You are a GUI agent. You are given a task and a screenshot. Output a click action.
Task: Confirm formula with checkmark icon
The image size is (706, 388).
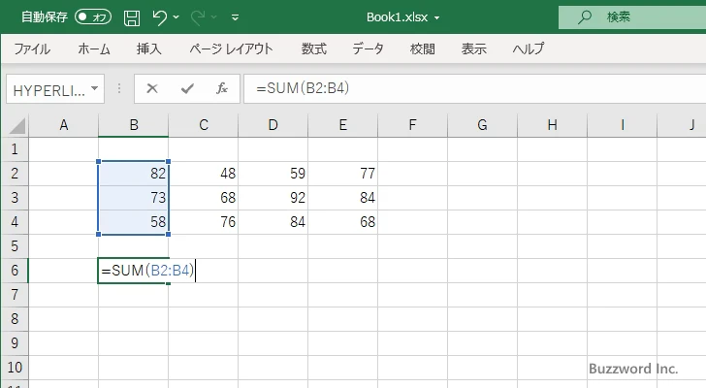point(187,88)
